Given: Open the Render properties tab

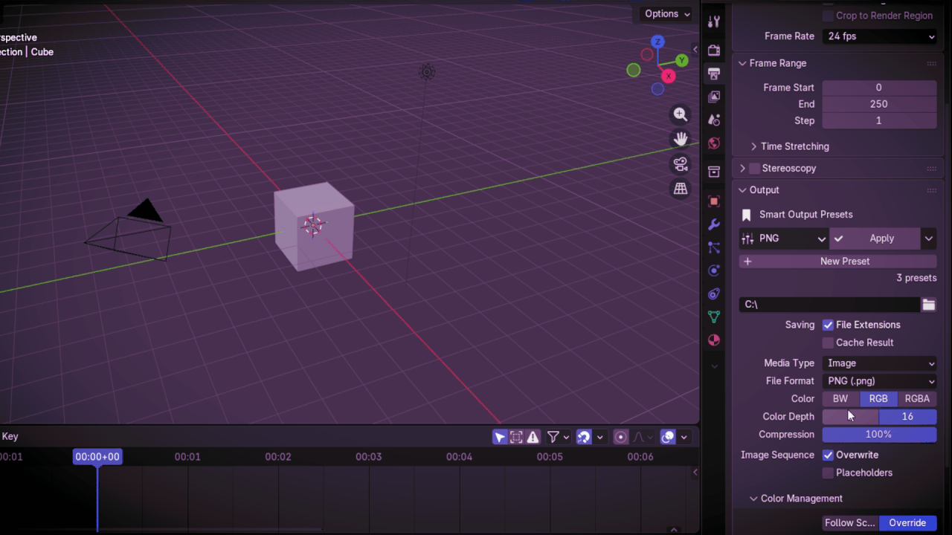Looking at the screenshot, I should click(713, 51).
